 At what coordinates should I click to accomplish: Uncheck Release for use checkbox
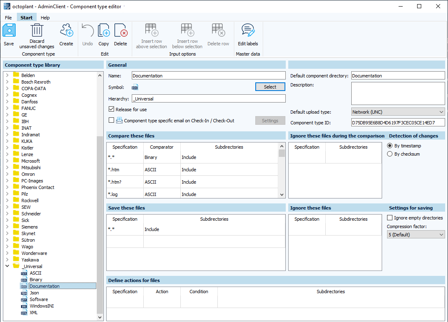pyautogui.click(x=112, y=109)
